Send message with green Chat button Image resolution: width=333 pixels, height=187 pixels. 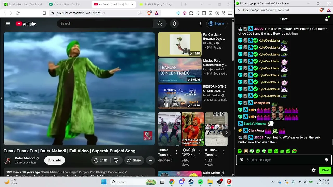[x=325, y=170]
